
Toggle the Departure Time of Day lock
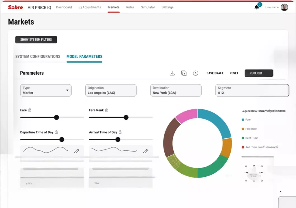click(x=56, y=132)
